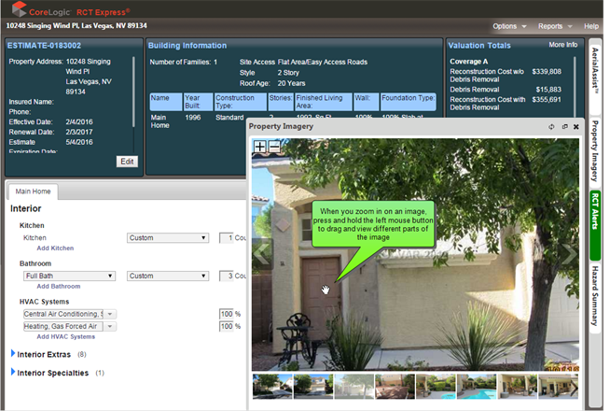Show the previous property photo

tap(262, 252)
